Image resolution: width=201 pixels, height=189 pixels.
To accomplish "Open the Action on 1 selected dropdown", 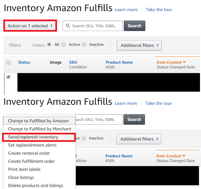I will tap(30, 26).
